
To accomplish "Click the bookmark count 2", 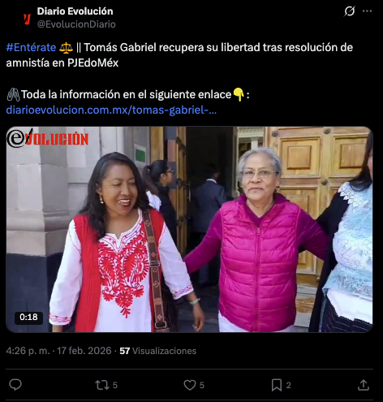I will 289,385.
